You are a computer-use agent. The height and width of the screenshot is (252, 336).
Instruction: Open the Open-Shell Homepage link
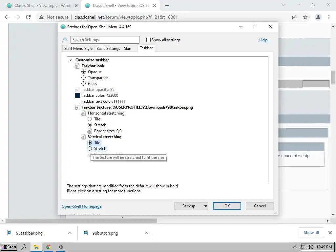(82, 206)
